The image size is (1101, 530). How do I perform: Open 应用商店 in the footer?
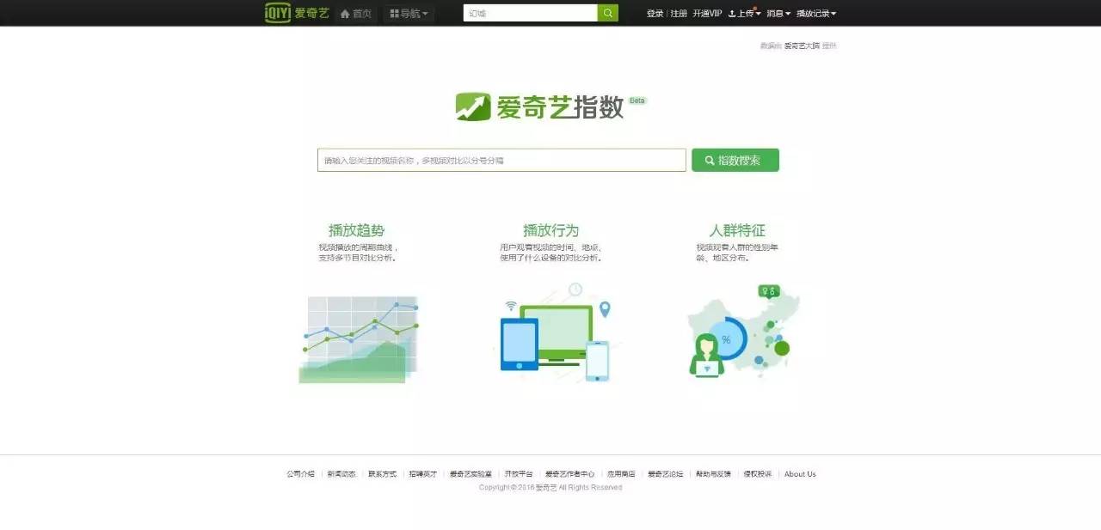[x=621, y=474]
